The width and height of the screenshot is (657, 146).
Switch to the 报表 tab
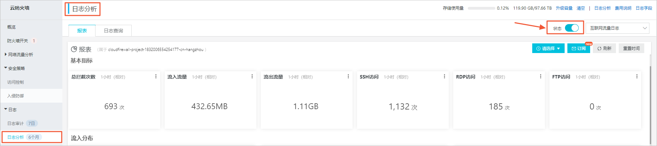[x=82, y=31]
